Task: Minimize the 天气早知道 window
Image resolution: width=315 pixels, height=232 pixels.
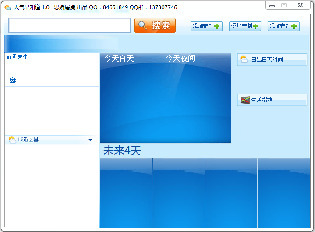Action: [x=272, y=6]
